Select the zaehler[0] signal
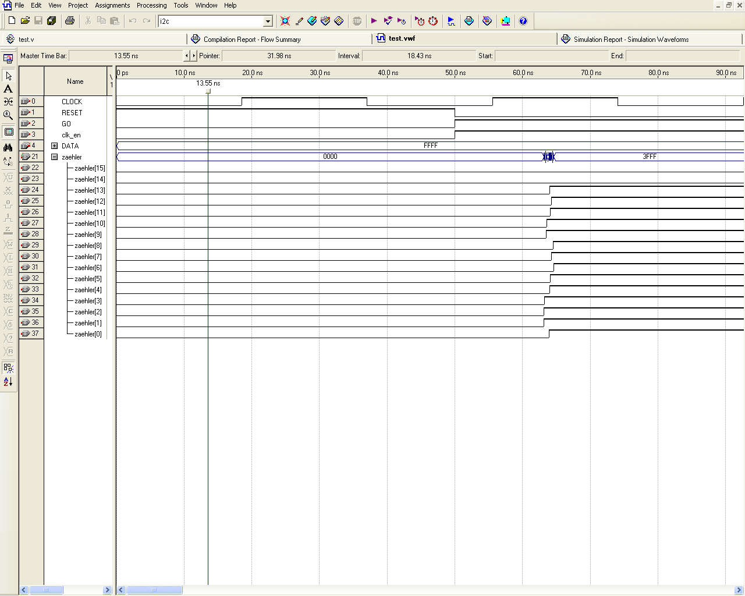 [x=88, y=334]
